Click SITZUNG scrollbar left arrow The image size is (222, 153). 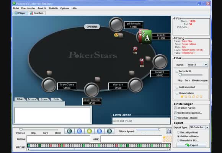[28, 149]
